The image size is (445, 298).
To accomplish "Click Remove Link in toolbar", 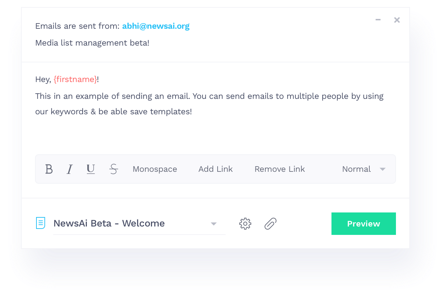I will (x=280, y=169).
